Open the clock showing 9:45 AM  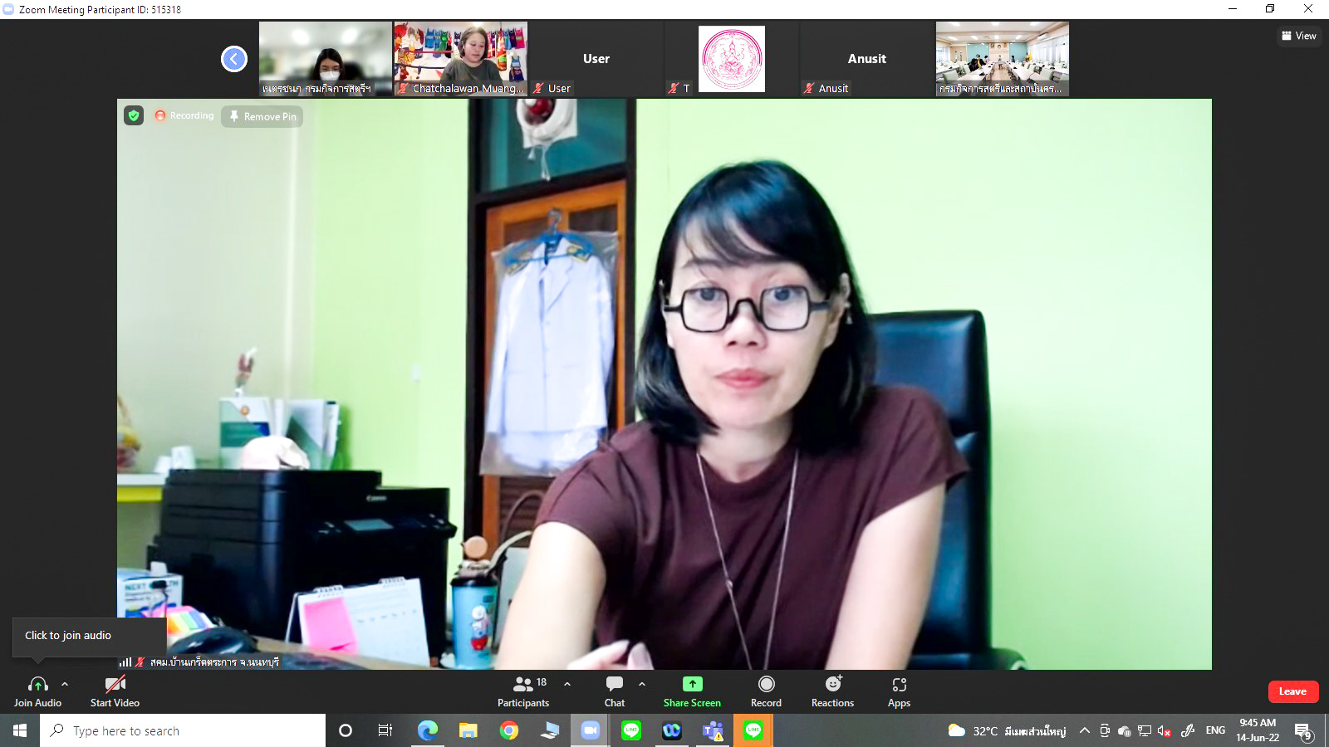point(1258,730)
